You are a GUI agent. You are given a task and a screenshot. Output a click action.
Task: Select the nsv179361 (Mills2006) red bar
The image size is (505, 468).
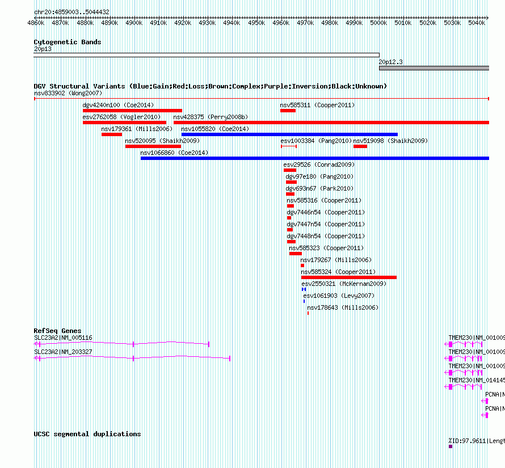point(112,134)
